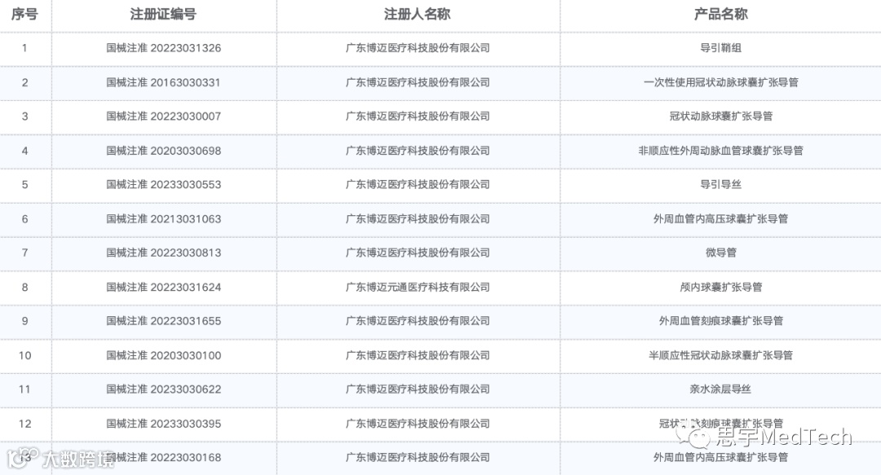Click serial number 4 cell
Screen dimensions: 881x475
coord(24,151)
